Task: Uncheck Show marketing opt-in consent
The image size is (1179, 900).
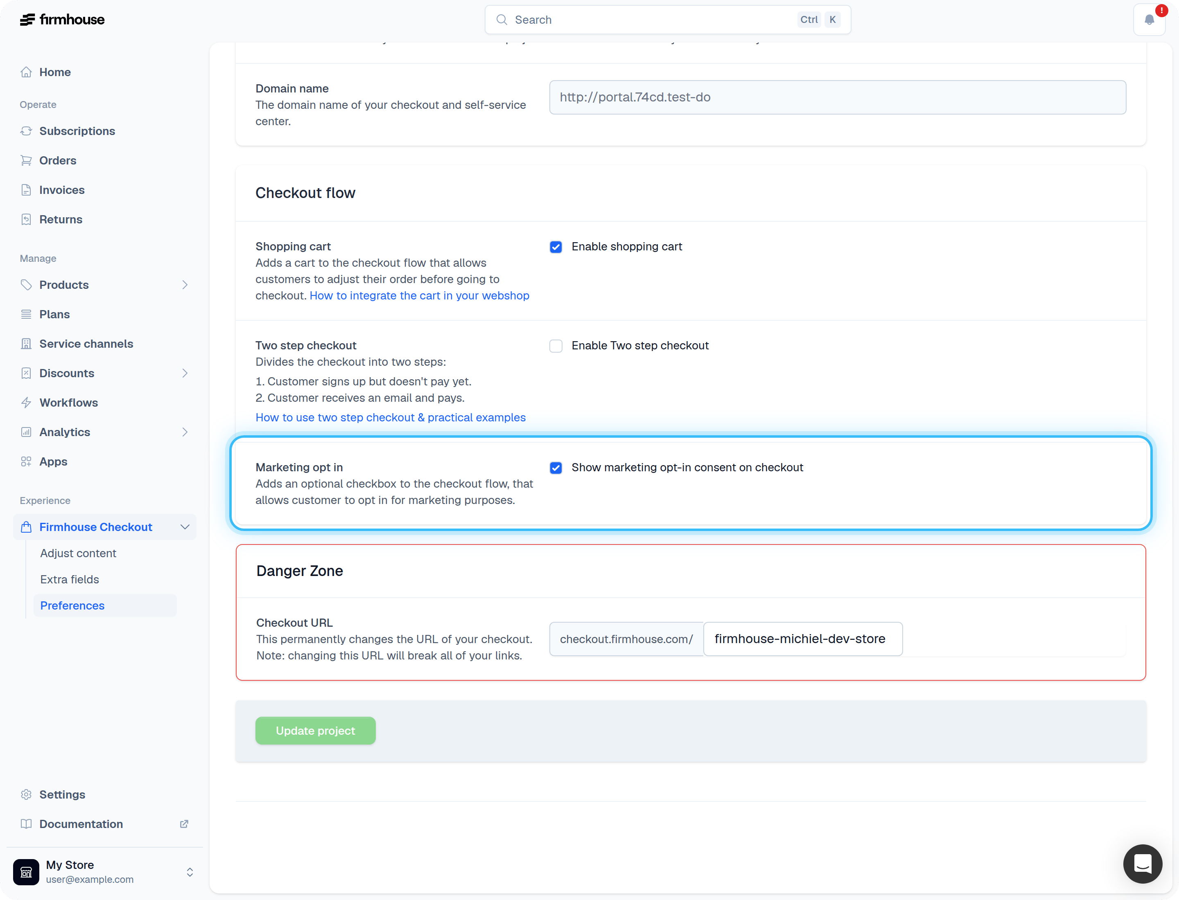Action: (556, 468)
